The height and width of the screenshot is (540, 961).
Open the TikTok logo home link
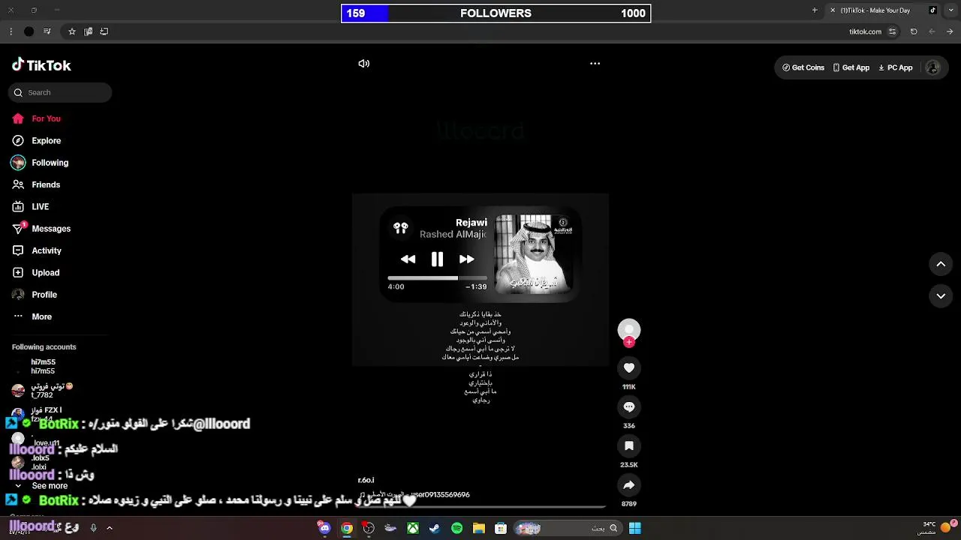[41, 65]
